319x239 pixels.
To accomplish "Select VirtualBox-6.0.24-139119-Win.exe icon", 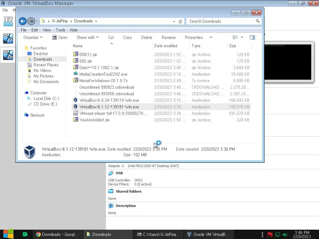I will pos(75,100).
